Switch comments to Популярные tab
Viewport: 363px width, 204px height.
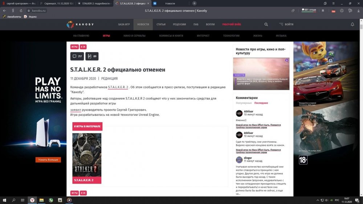click(244, 103)
